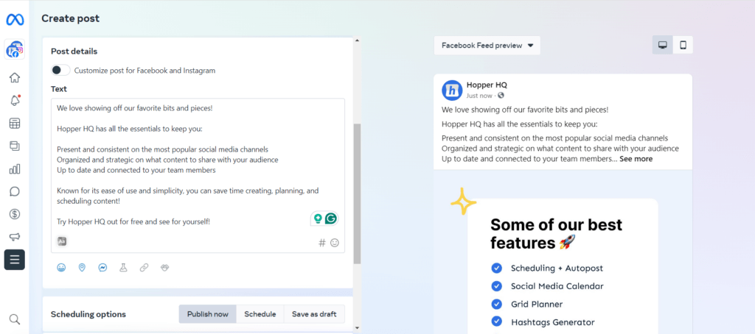The height and width of the screenshot is (334, 755).
Task: Open the Content stacked-squares sidebar icon
Action: pyautogui.click(x=15, y=146)
